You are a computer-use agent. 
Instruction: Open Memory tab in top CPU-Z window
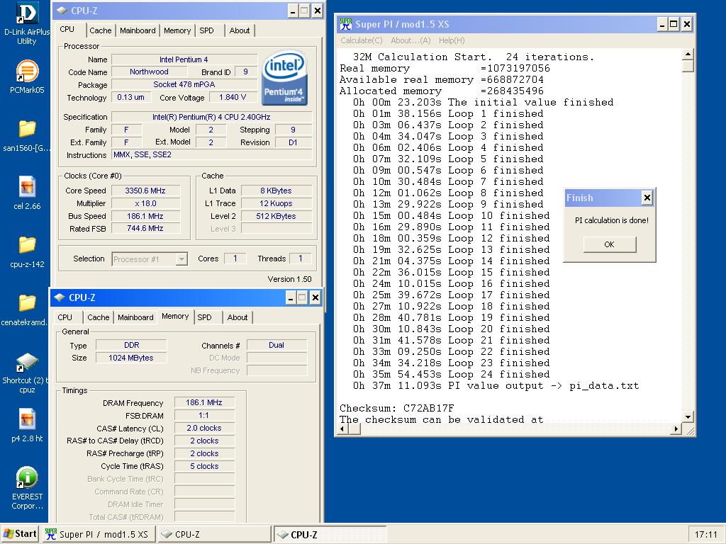tap(177, 30)
